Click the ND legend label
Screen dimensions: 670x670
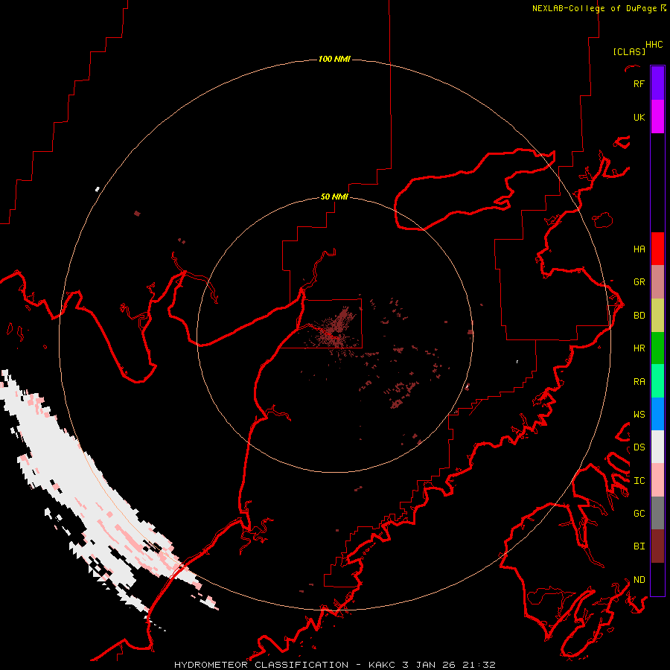pos(639,580)
